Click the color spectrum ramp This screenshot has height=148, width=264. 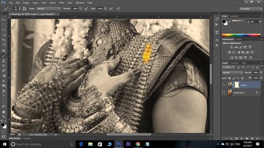point(241,35)
